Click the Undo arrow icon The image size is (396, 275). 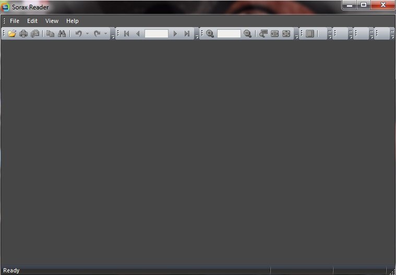point(79,33)
